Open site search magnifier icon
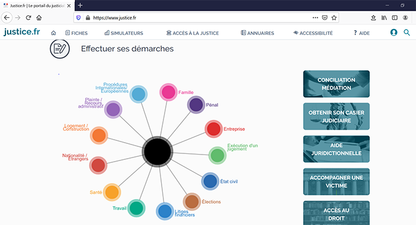 (406, 33)
